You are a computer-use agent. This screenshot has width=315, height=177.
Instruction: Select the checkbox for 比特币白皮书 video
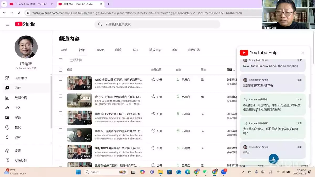61,113
